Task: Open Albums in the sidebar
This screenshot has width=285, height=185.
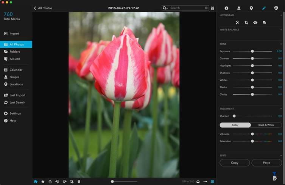Action: pyautogui.click(x=15, y=59)
